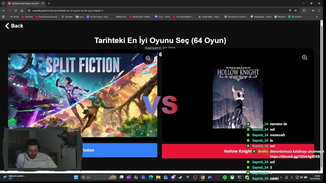Open the Çevir bookmark
This screenshot has height=183, width=326.
pyautogui.click(x=79, y=17)
